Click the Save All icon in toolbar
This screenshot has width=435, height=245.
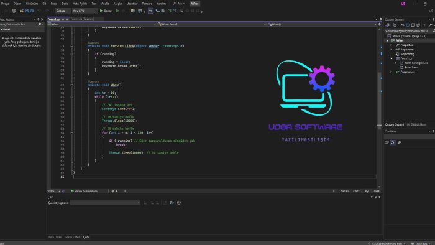pyautogui.click(x=32, y=11)
